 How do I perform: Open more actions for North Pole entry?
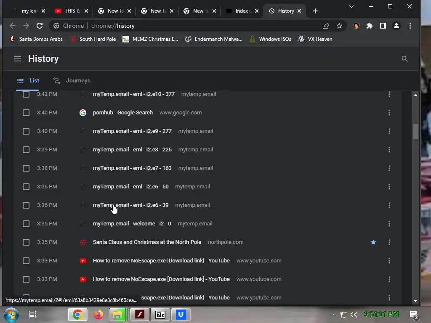click(x=389, y=242)
